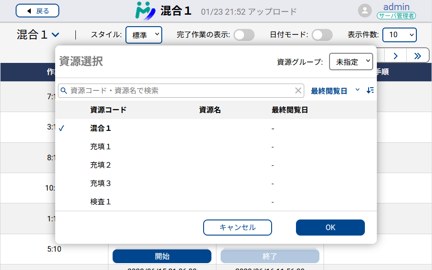
Task: Open the 資源グループ dropdown showing 未指定
Action: 351,62
